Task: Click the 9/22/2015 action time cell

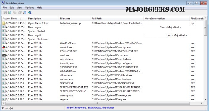Action: point(16,23)
